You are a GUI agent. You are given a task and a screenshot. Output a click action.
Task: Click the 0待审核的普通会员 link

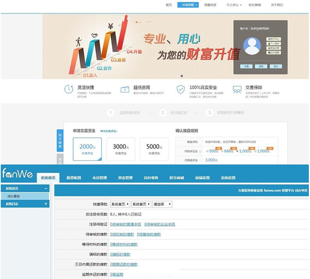click(125, 224)
